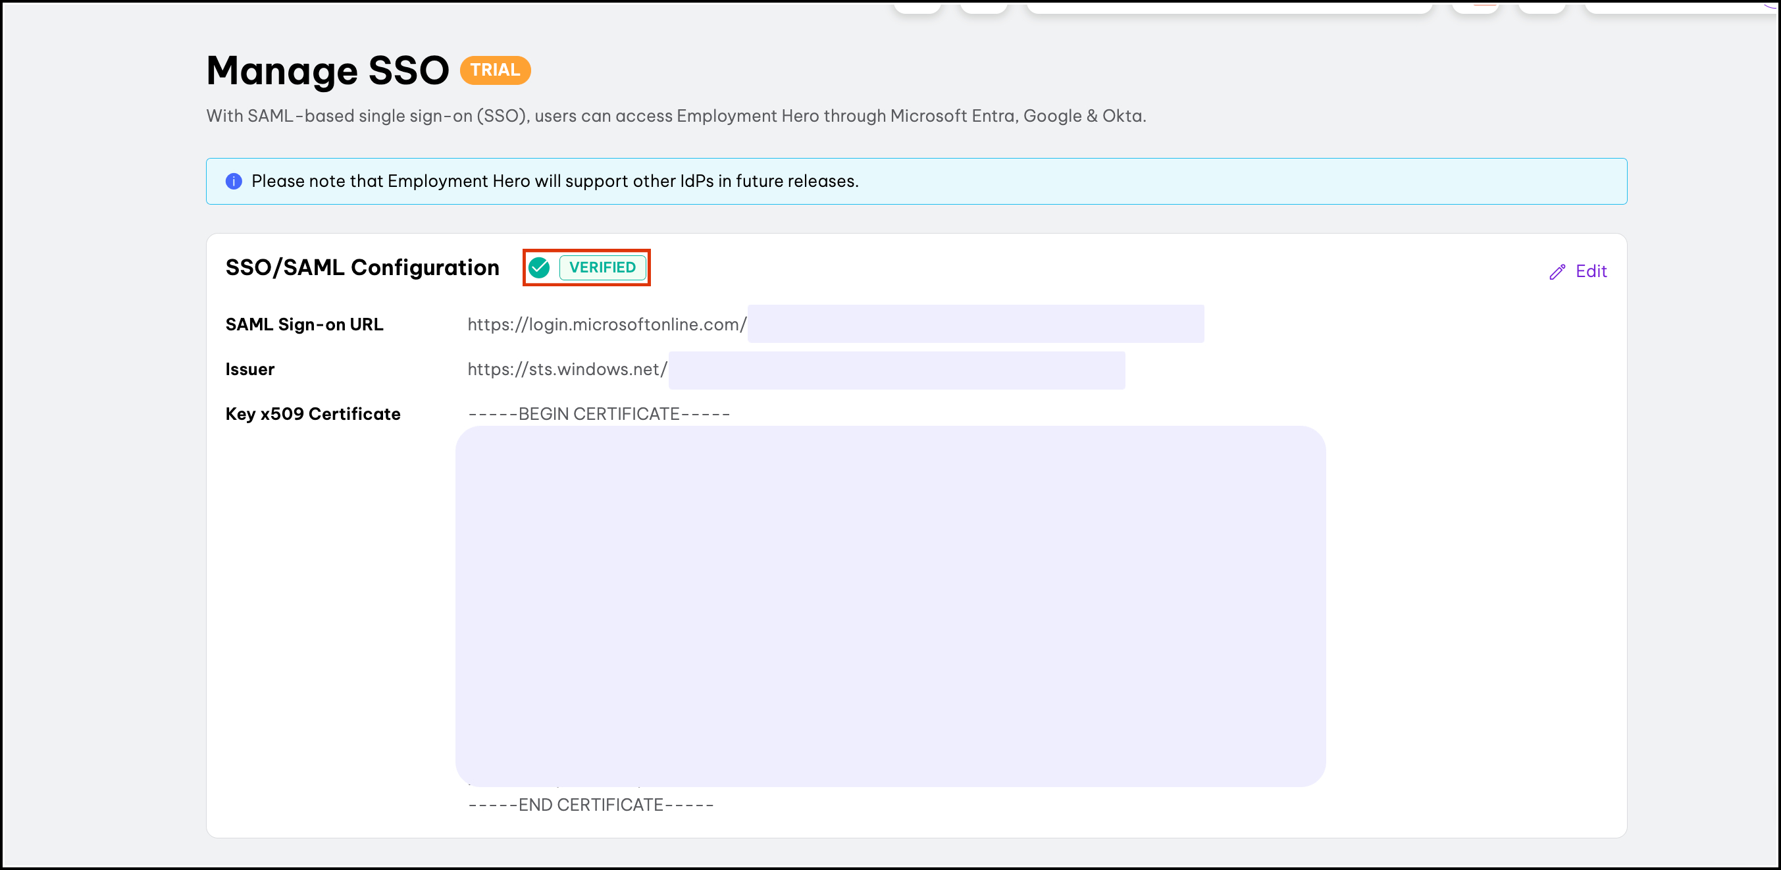1781x870 pixels.
Task: Click the BEGIN CERTIFICATE line
Action: point(599,413)
